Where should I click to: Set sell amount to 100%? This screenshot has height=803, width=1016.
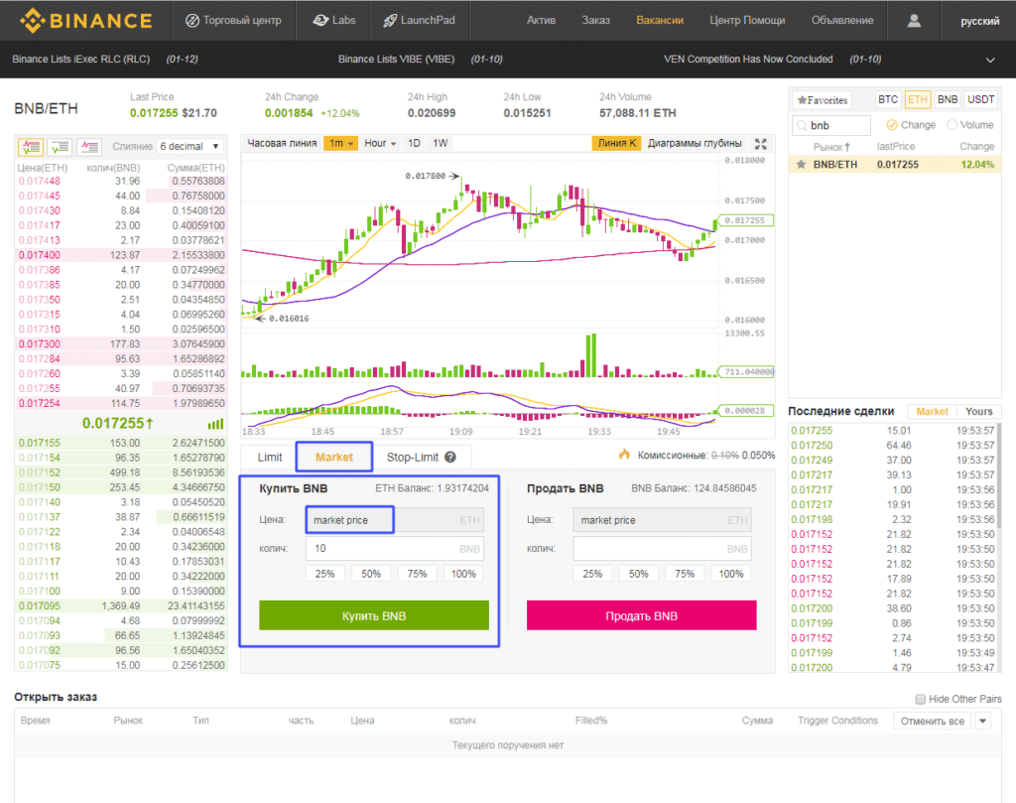731,575
